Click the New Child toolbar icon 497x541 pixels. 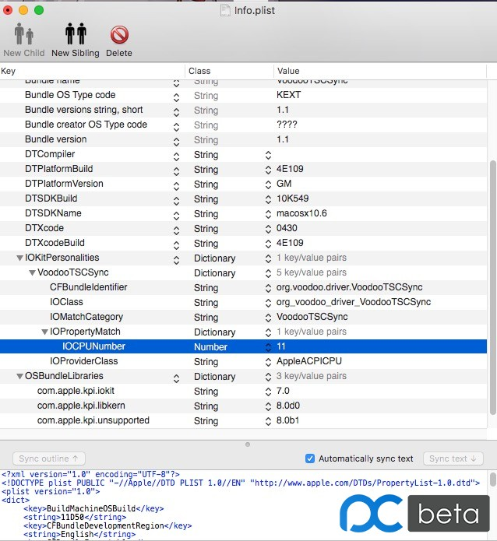pyautogui.click(x=24, y=33)
